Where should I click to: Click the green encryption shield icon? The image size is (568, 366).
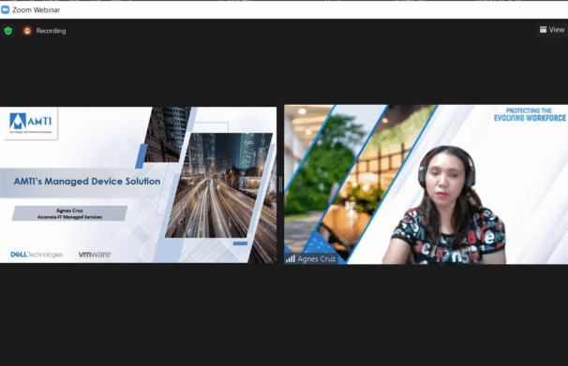click(8, 31)
